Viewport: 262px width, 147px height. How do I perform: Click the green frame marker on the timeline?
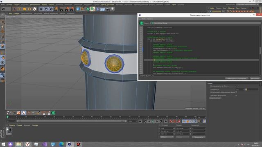(7, 117)
